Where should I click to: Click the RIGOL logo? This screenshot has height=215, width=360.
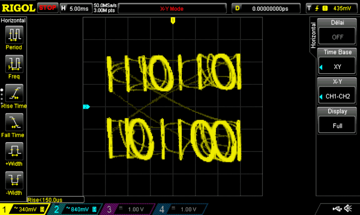point(18,8)
